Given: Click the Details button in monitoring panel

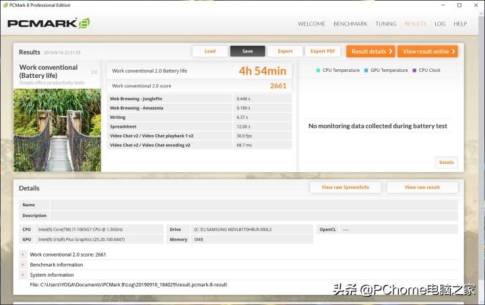Looking at the screenshot, I should pyautogui.click(x=447, y=162).
